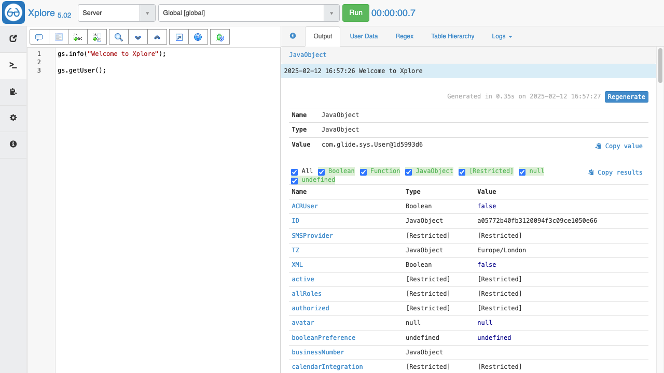The height and width of the screenshot is (373, 664).
Task: Open the active property link
Action: 303,279
